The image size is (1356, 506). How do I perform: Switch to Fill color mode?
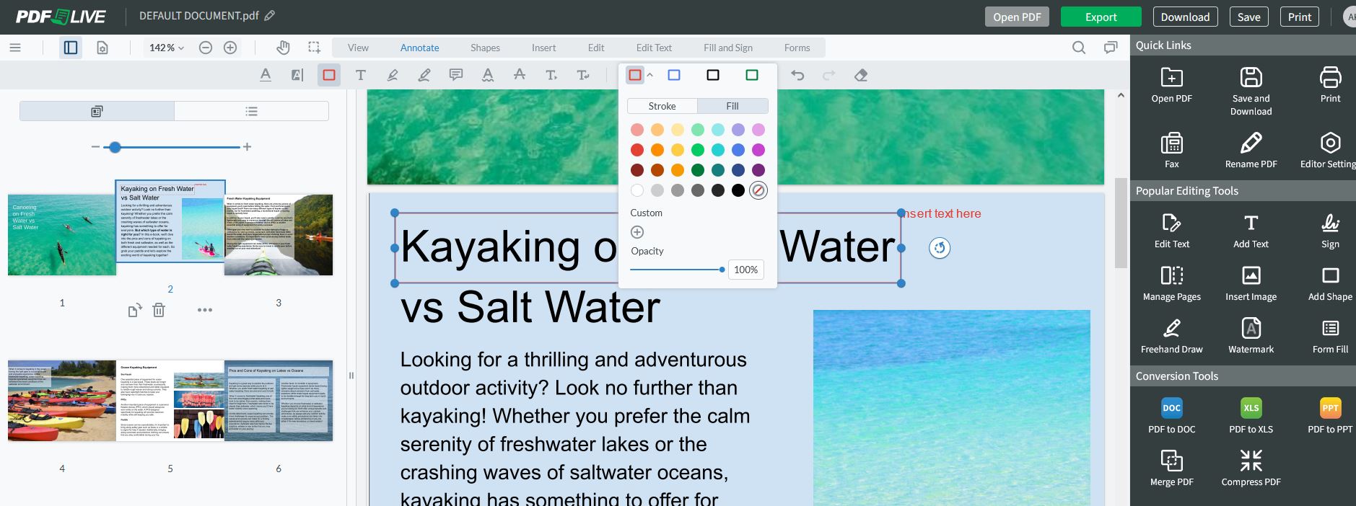point(732,106)
